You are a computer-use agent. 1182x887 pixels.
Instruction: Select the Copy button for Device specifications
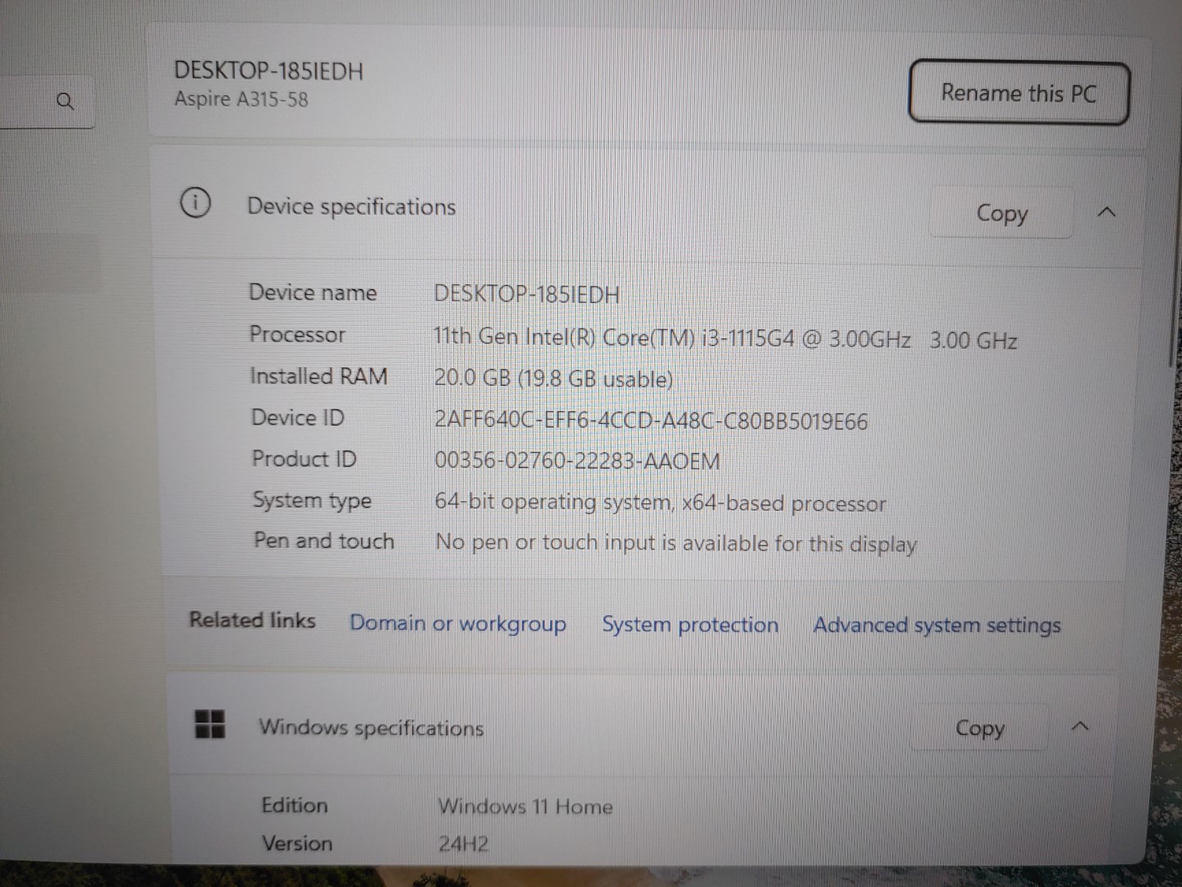1001,213
